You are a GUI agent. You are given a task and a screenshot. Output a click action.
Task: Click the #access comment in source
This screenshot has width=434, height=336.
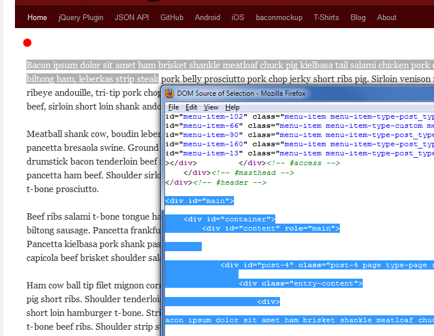[304, 163]
